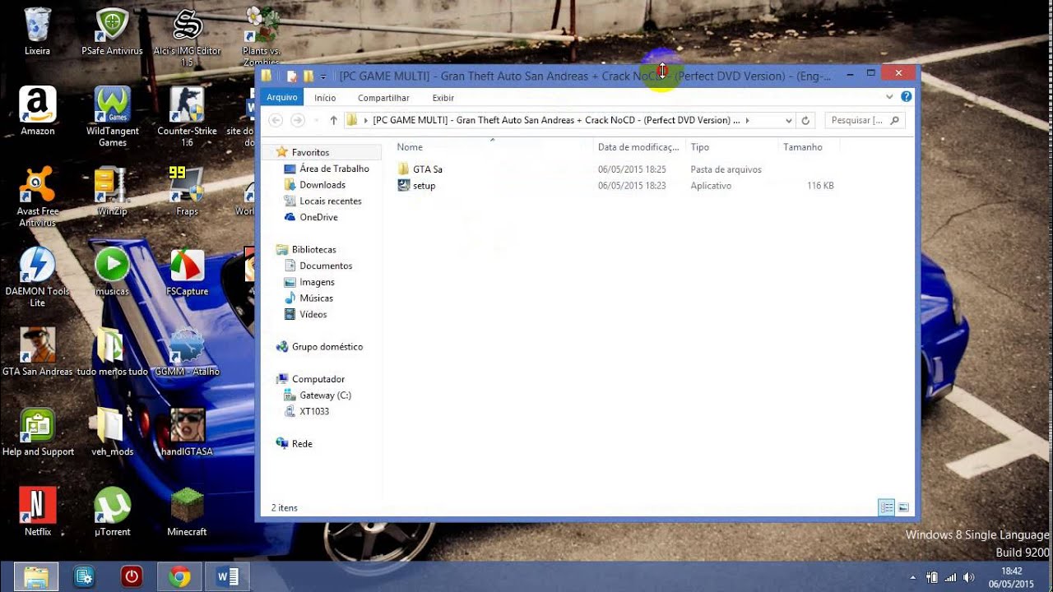Sort files by the Tamanho column
This screenshot has height=592, width=1053.
(803, 147)
